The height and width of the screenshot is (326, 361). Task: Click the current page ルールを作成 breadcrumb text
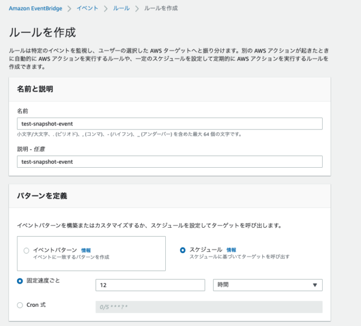tap(161, 8)
